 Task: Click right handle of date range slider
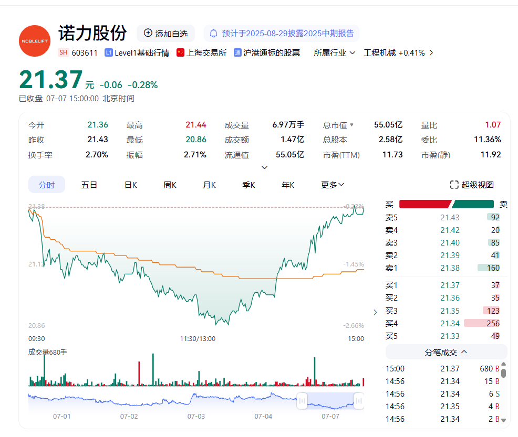(x=358, y=401)
